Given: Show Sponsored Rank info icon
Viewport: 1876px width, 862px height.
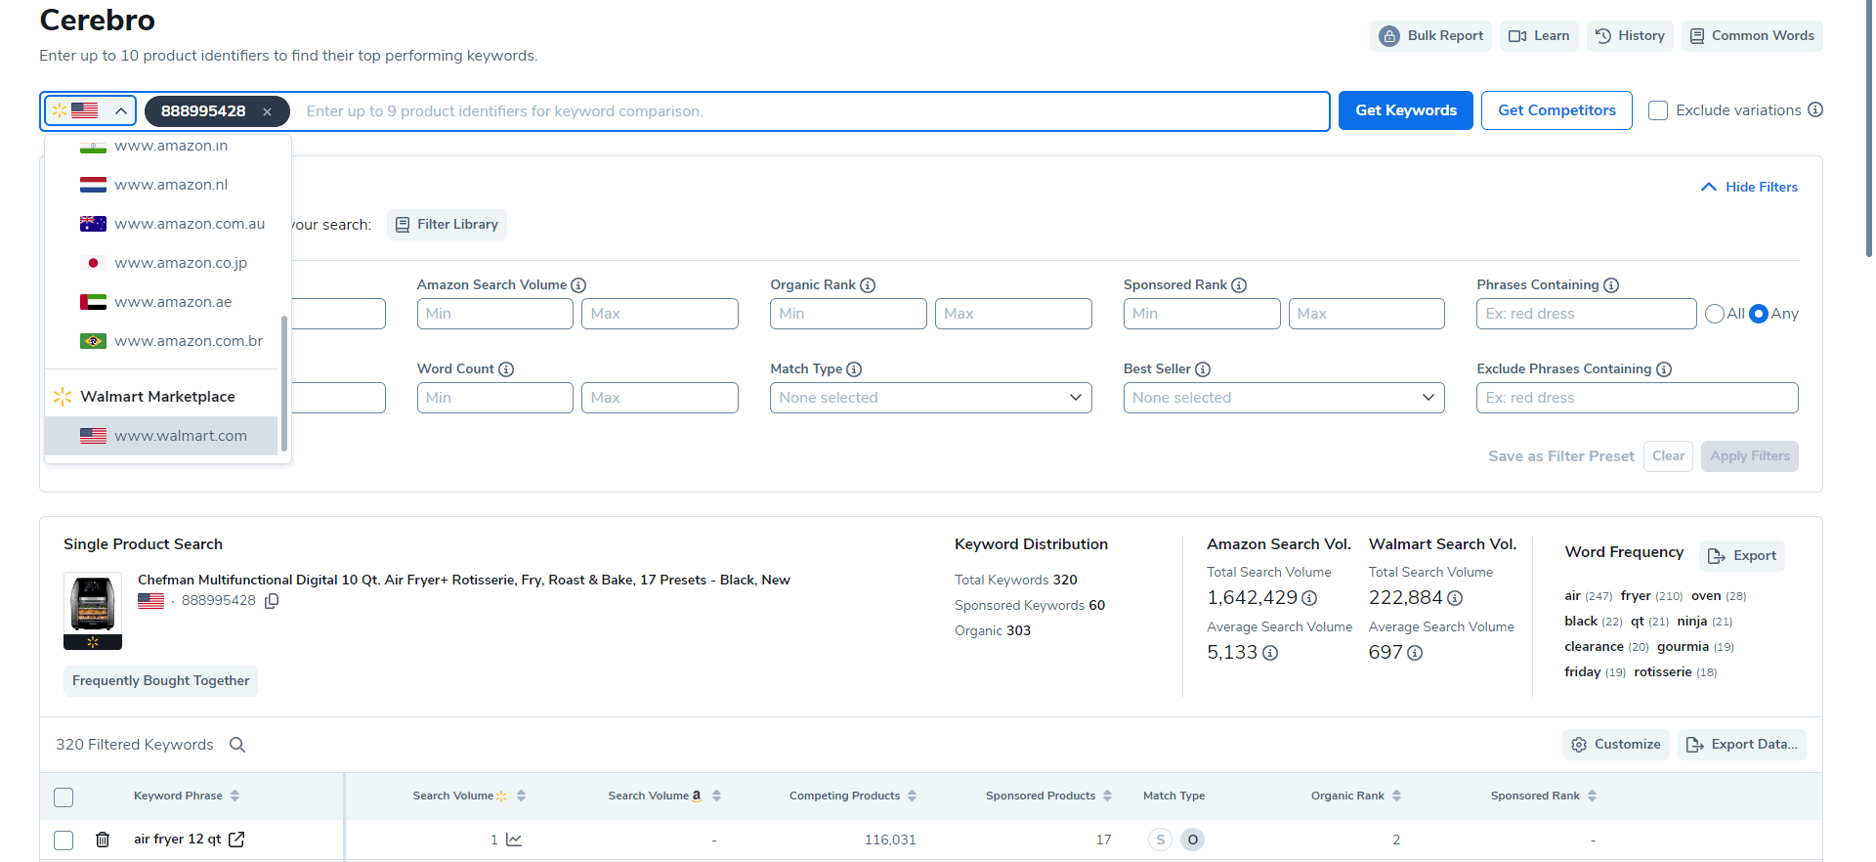Looking at the screenshot, I should (x=1239, y=285).
